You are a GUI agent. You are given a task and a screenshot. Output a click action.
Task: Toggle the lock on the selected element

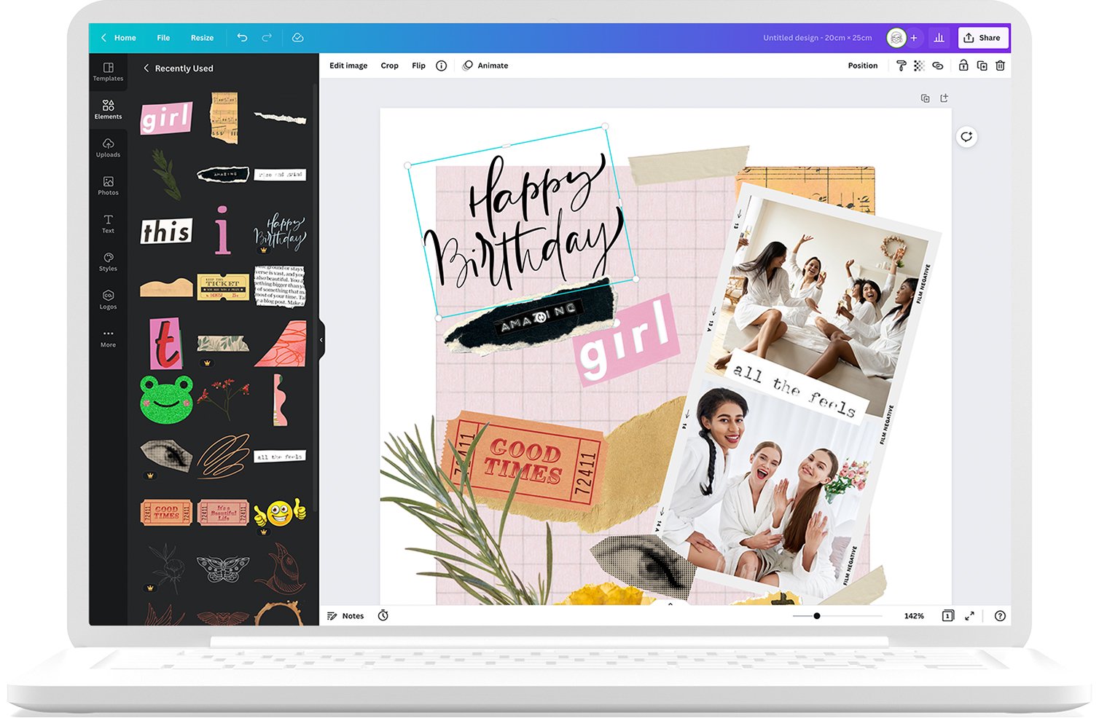click(x=963, y=66)
